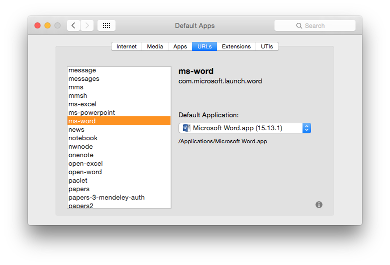Close the Default Apps window
The width and height of the screenshot is (390, 265).
coord(37,25)
